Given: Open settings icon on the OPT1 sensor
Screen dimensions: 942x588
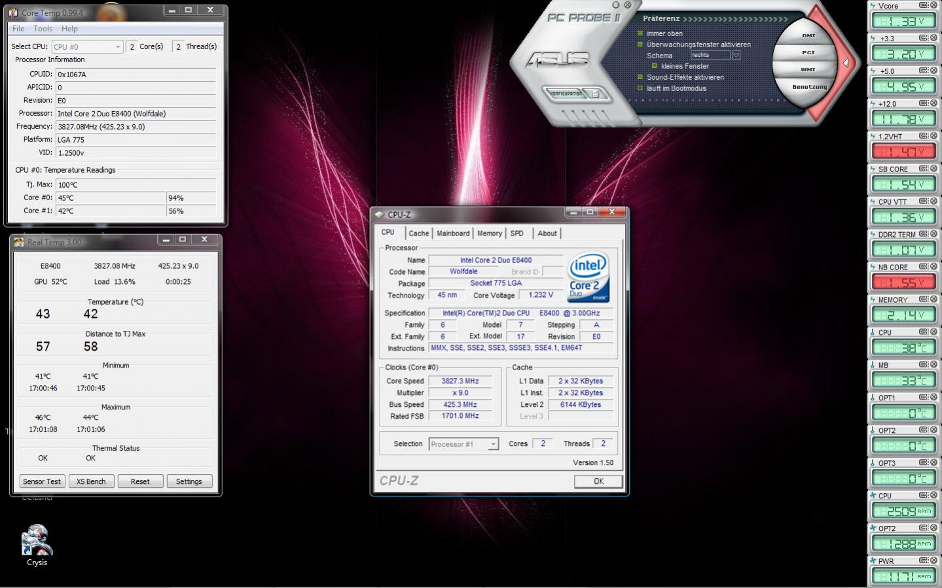Looking at the screenshot, I should (923, 398).
